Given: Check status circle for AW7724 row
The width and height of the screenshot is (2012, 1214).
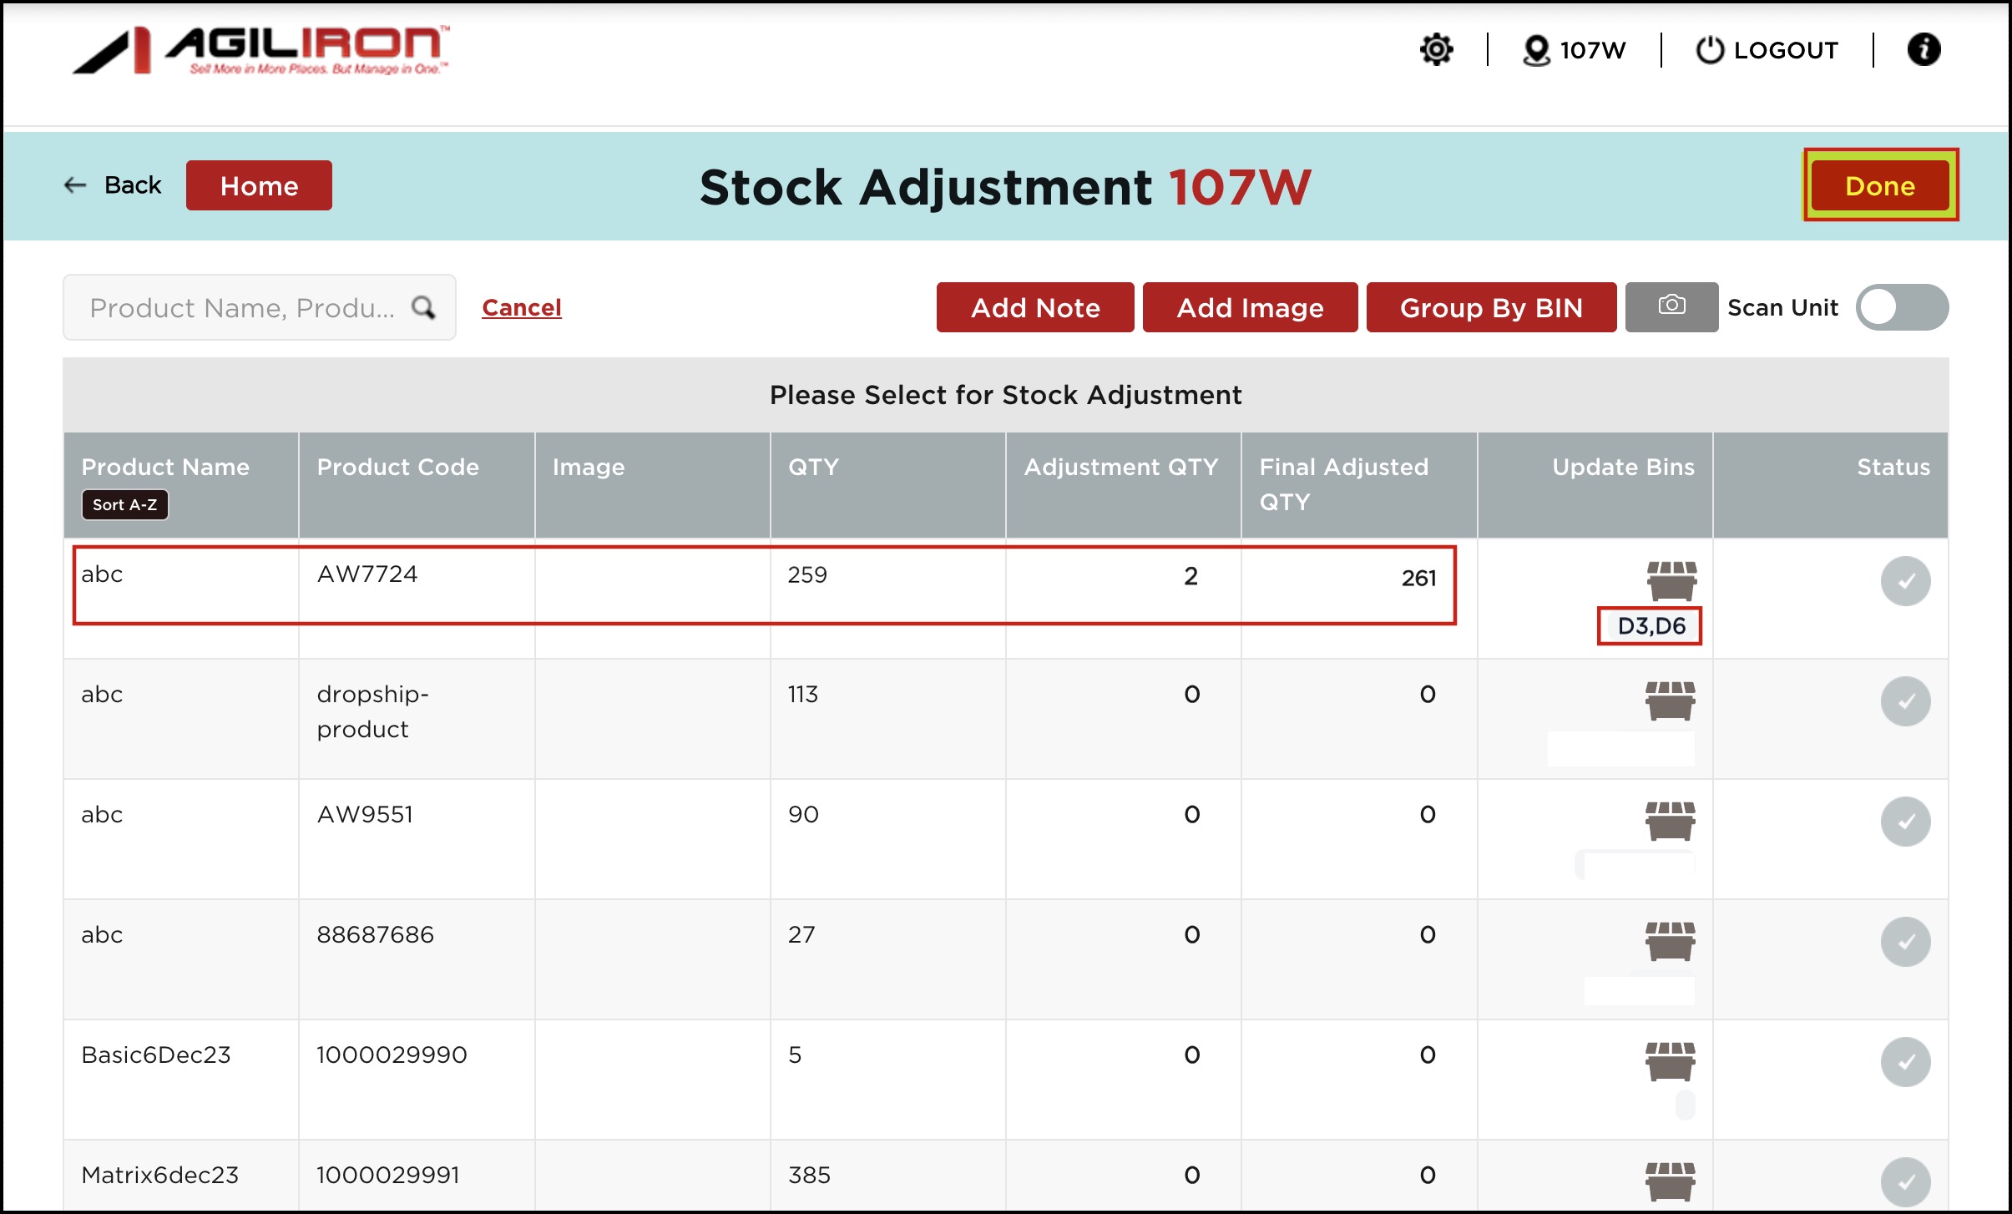Looking at the screenshot, I should [x=1905, y=581].
